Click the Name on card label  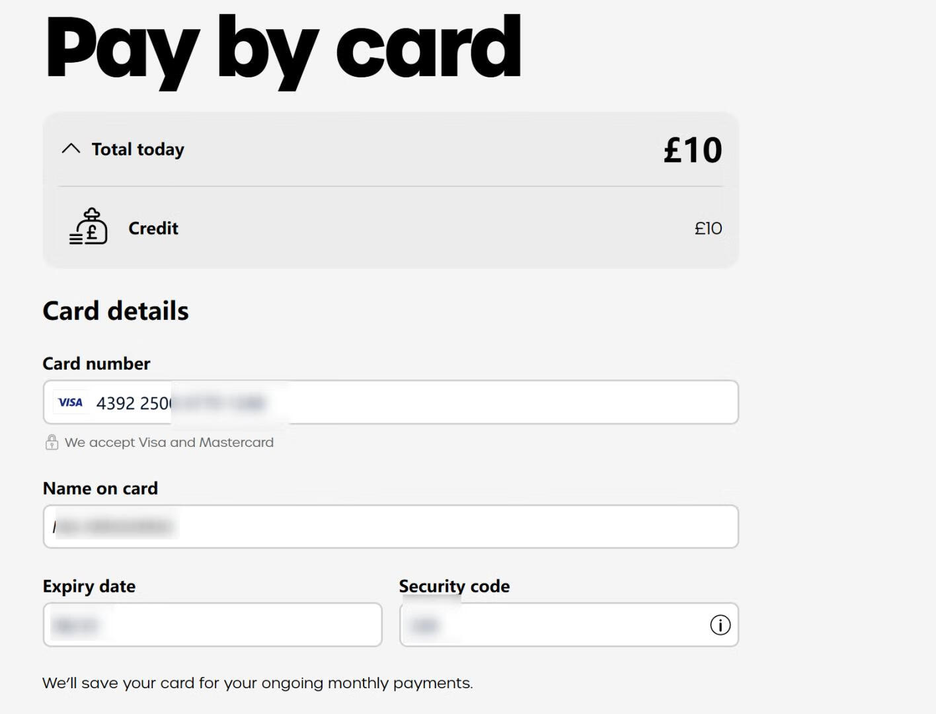100,489
